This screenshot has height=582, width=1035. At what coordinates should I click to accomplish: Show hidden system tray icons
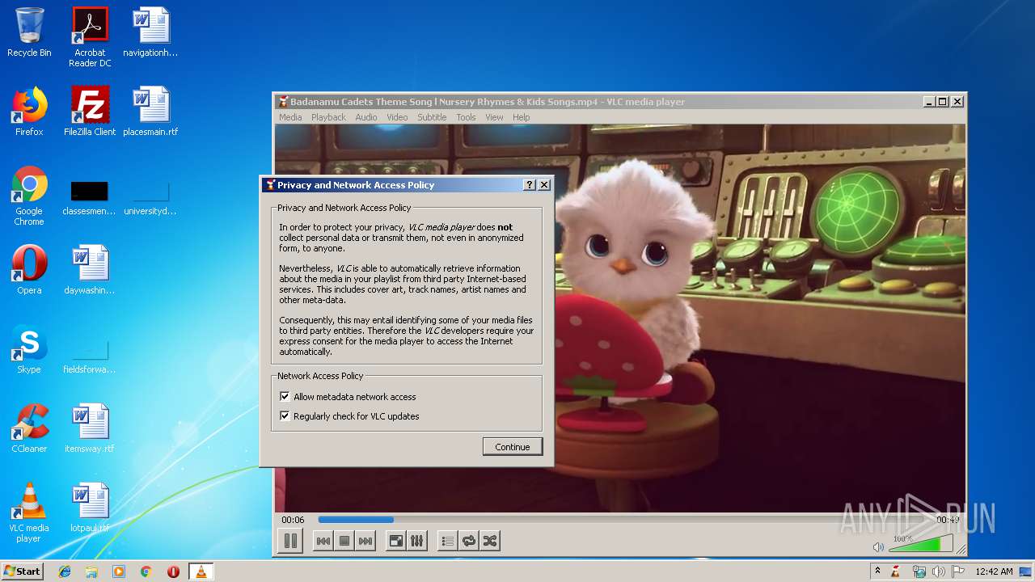pyautogui.click(x=877, y=571)
